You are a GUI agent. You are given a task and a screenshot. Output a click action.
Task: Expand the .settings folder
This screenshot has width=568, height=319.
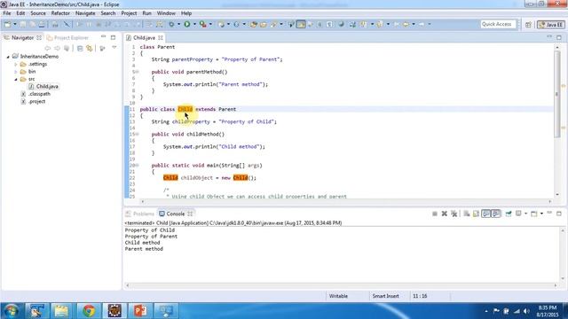[16, 65]
